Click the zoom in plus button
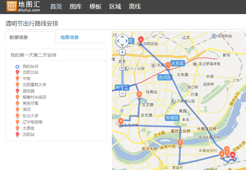 tap(122, 52)
